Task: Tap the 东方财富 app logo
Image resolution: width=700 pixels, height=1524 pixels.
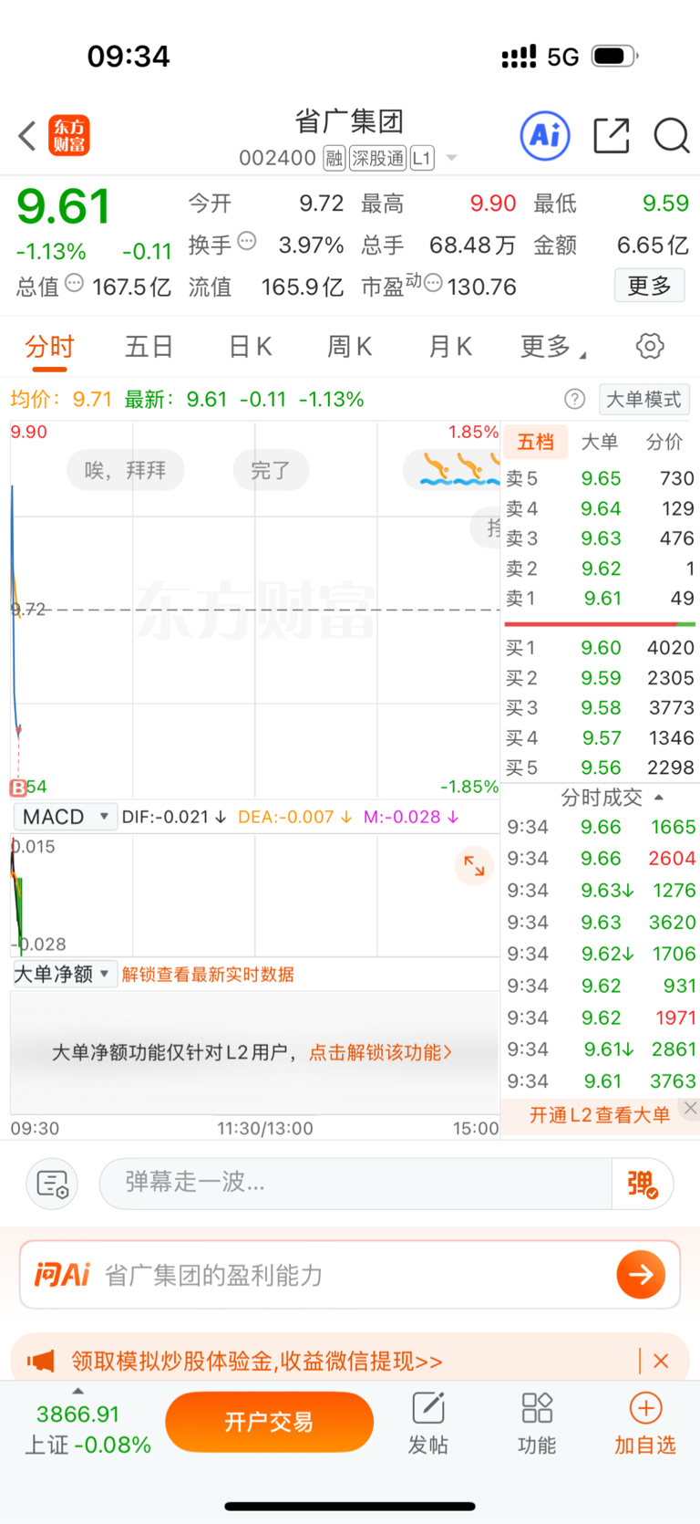Action: pyautogui.click(x=69, y=136)
